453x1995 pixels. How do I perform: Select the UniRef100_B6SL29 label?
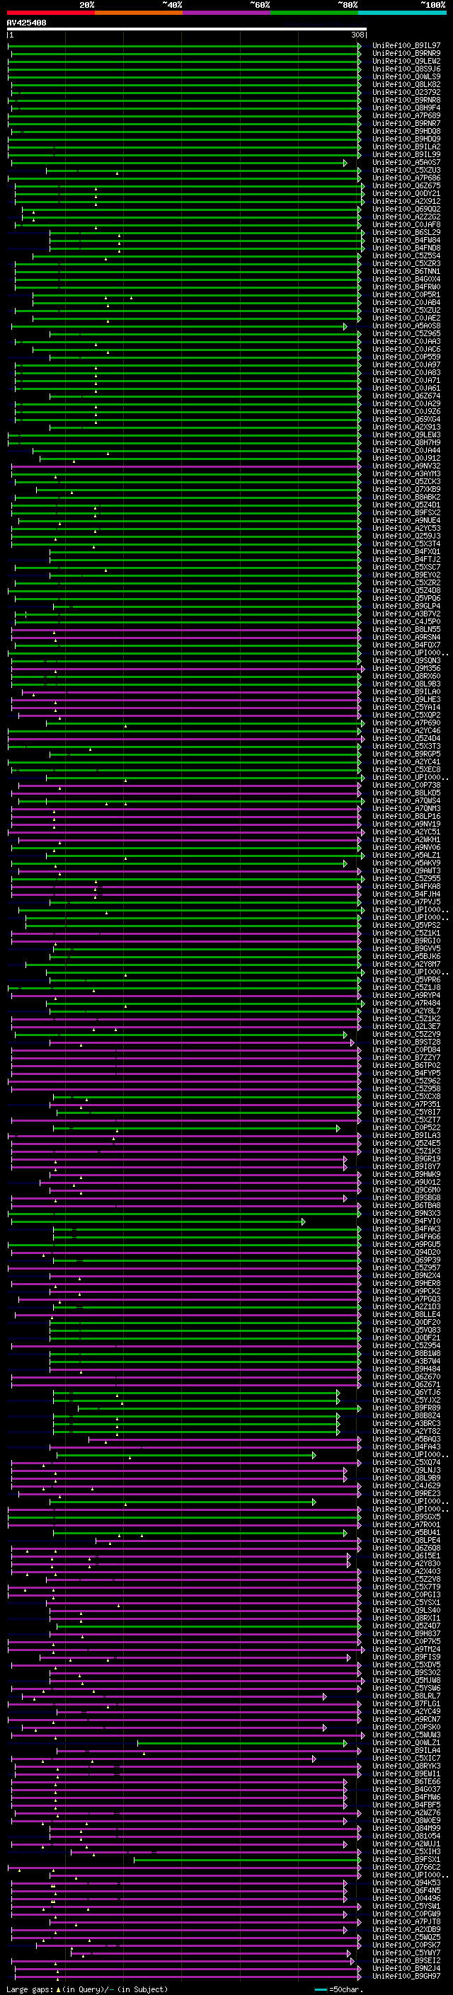(406, 232)
